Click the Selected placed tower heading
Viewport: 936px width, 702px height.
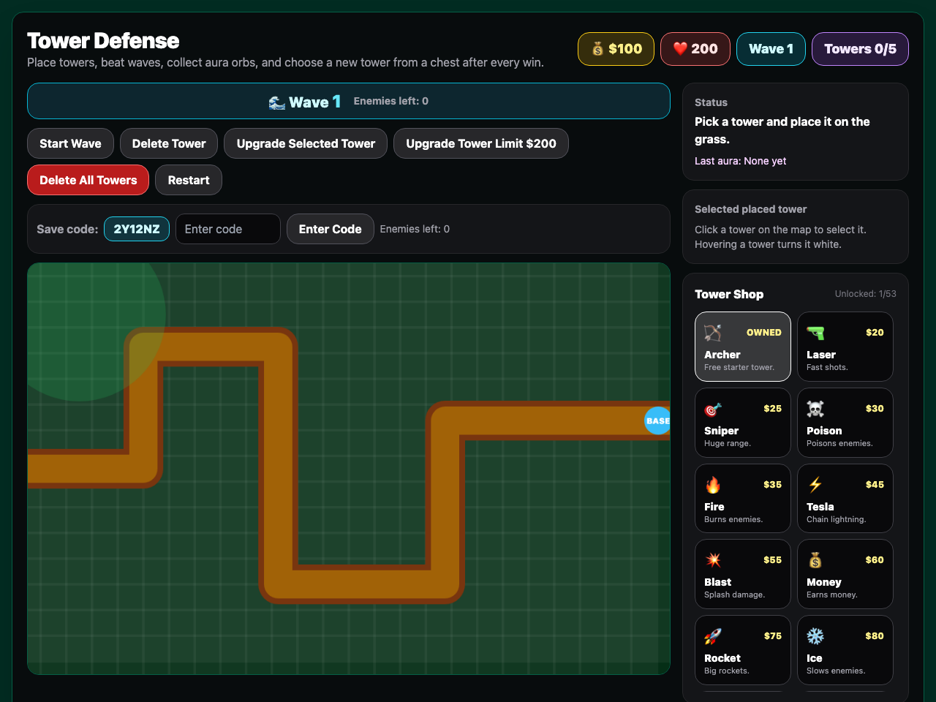click(x=750, y=209)
